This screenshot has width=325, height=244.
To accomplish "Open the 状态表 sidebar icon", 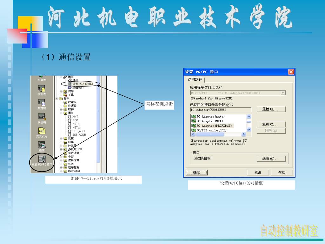I will click(42, 91).
